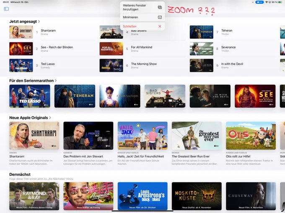The image size is (285, 213).
Task: Click 'Hallo, Jack! Zeit für Freundlichkeit' caption
Action: [x=141, y=156]
